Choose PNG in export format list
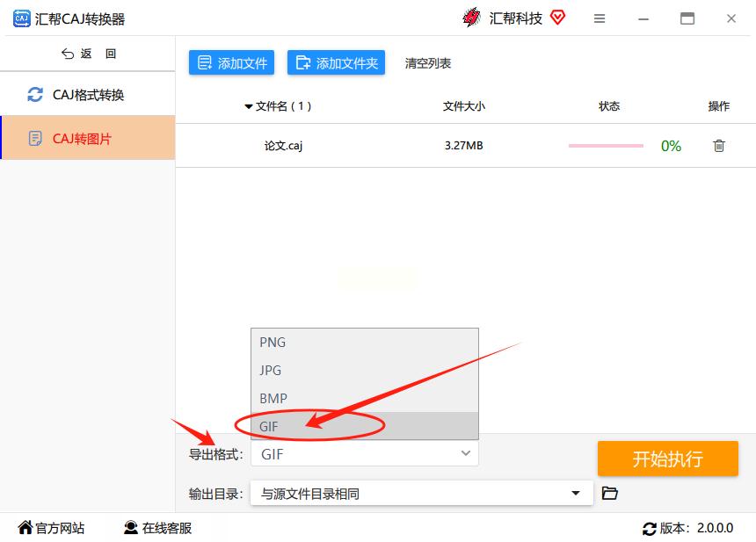The height and width of the screenshot is (542, 756). (365, 342)
